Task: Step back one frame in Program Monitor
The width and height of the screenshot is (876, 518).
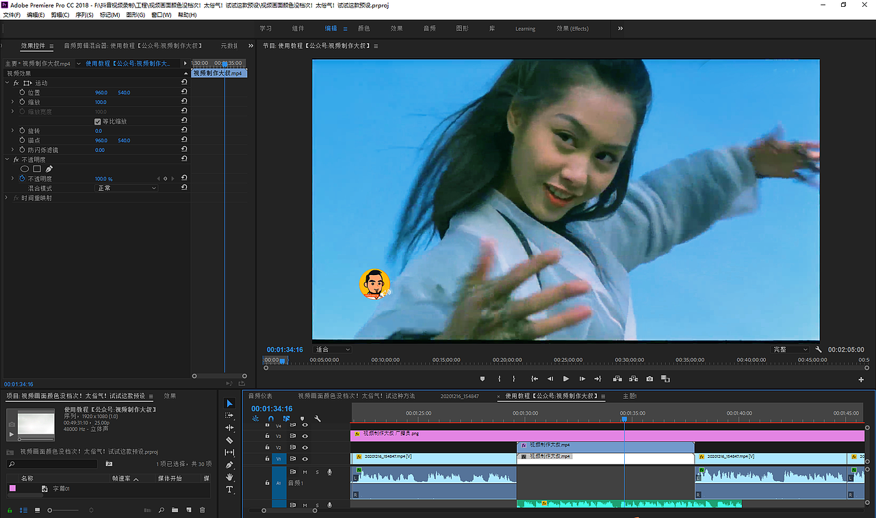Action: coord(550,378)
